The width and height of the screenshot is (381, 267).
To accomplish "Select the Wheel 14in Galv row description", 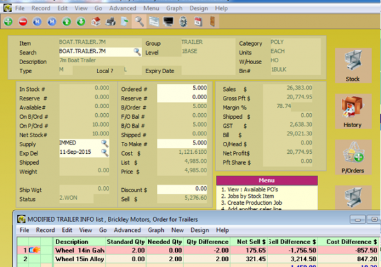I will click(x=79, y=250).
